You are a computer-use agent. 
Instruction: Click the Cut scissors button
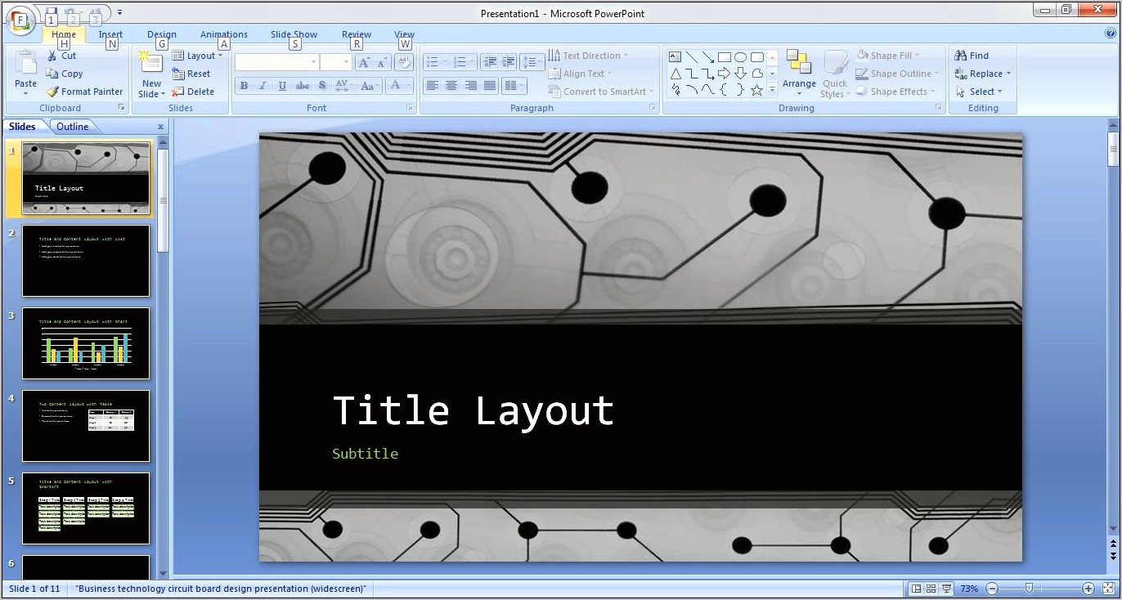pos(61,56)
